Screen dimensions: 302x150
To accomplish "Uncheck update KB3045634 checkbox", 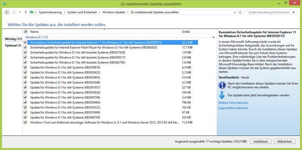I will coord(25,92).
